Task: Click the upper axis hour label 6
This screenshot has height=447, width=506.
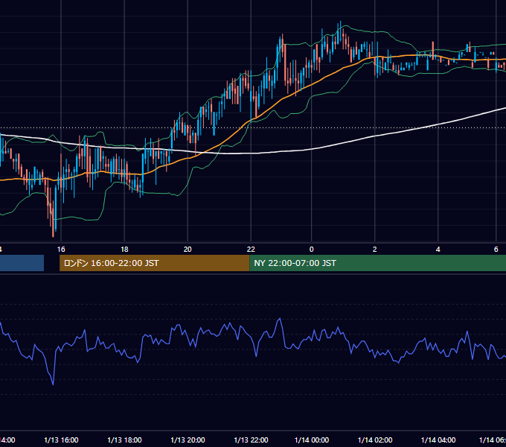Action: point(496,250)
